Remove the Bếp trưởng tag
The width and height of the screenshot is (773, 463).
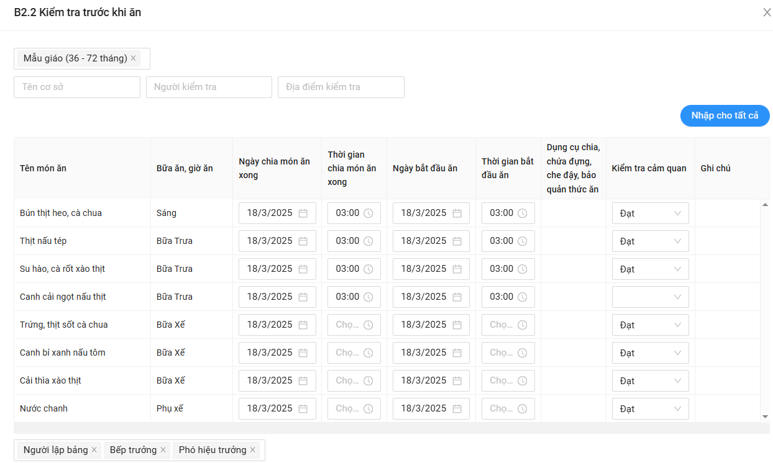(163, 450)
